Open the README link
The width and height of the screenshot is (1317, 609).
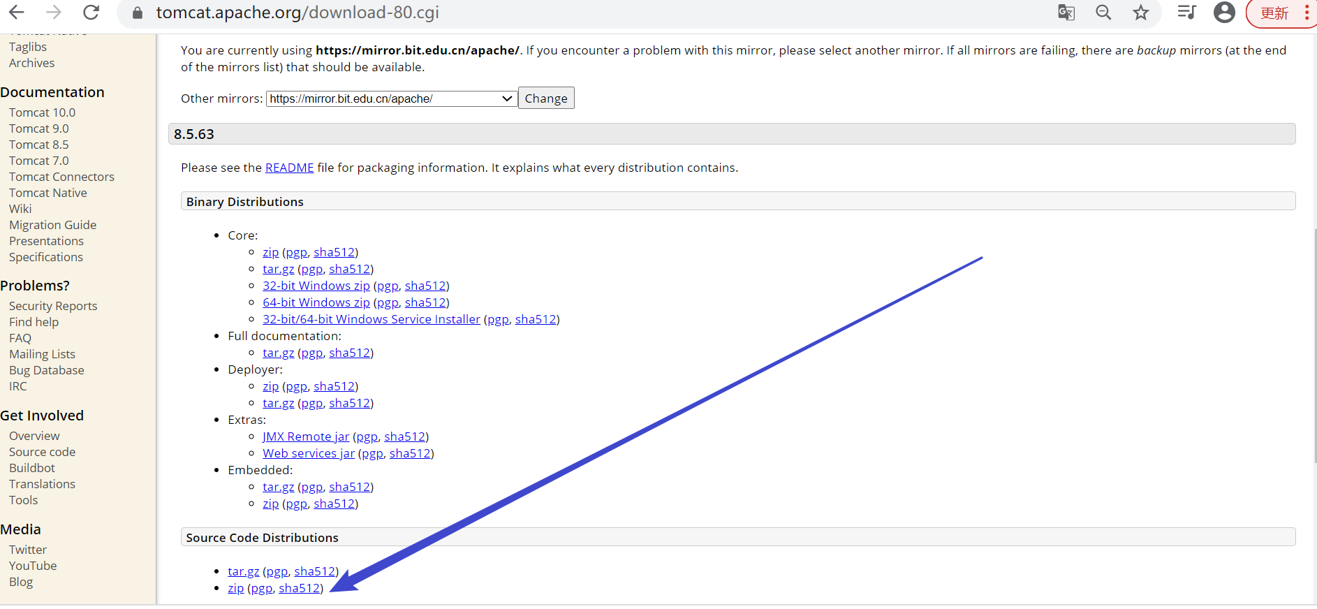289,168
